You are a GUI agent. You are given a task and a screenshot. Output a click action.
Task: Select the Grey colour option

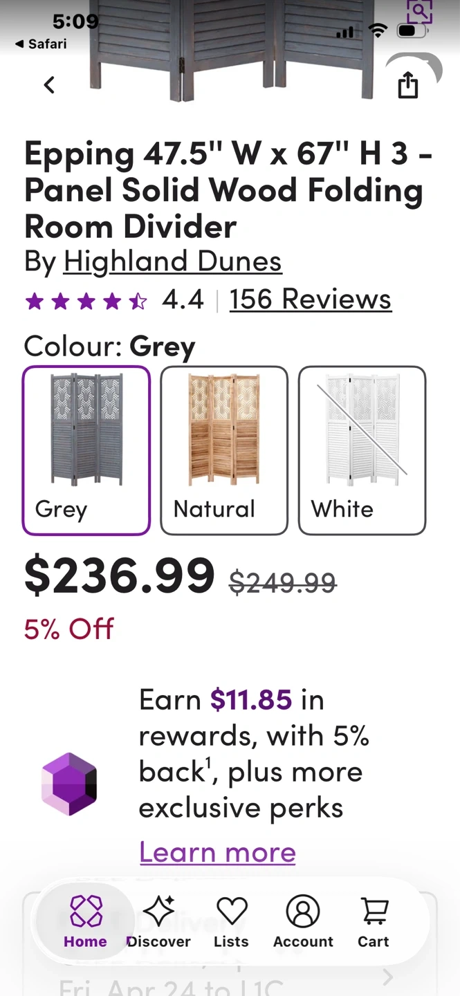(86, 450)
